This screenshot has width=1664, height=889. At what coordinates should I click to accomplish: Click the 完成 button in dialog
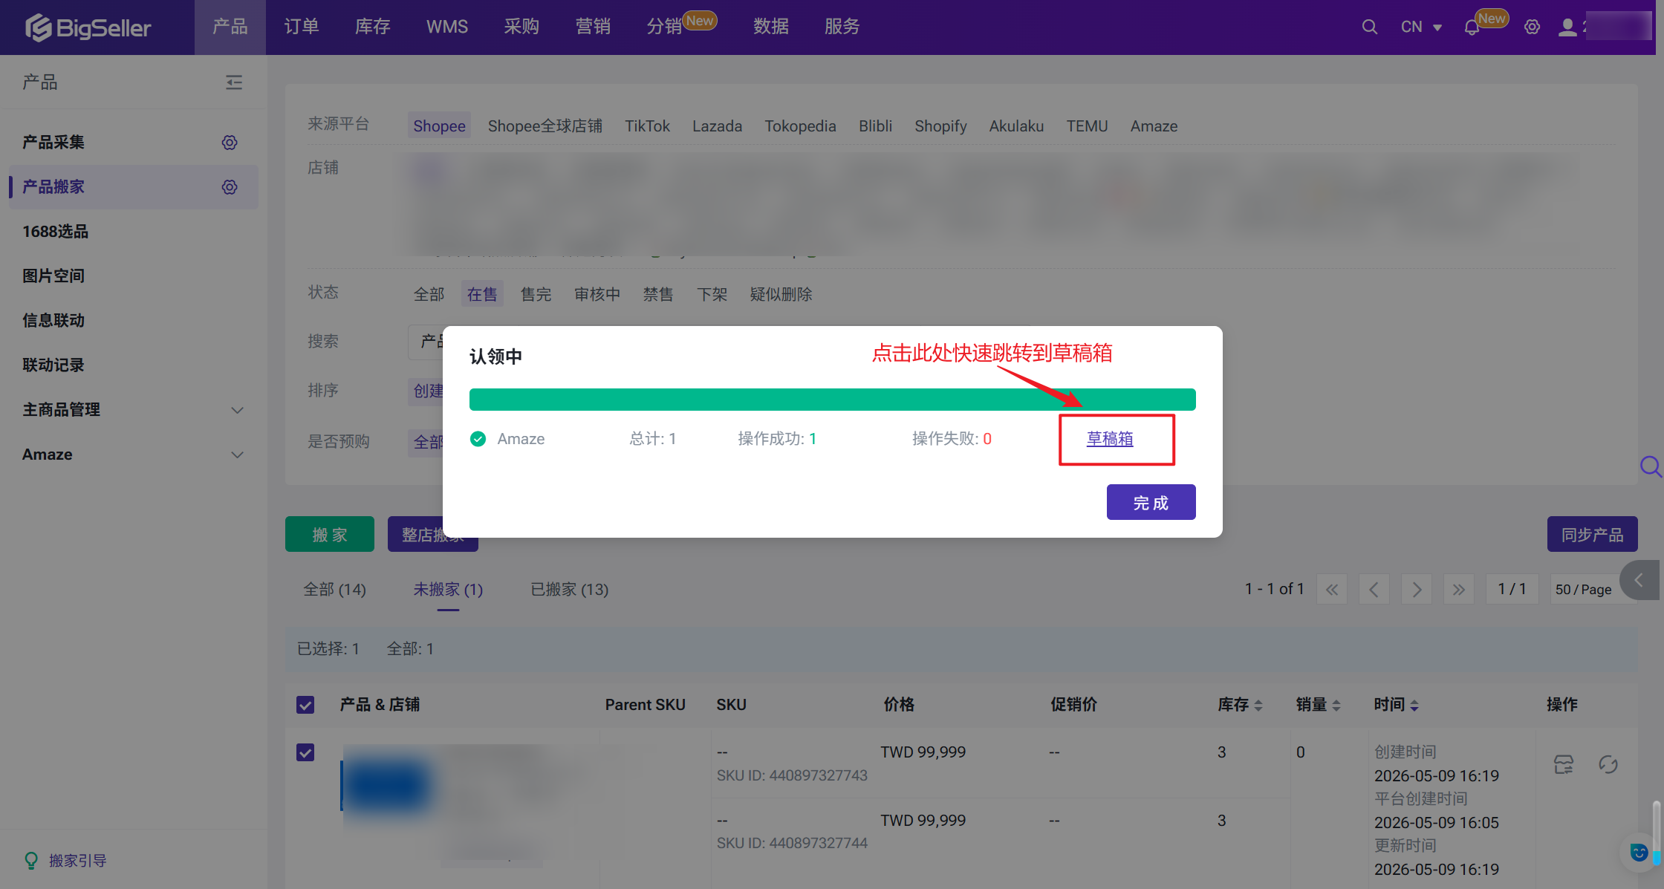click(x=1151, y=502)
